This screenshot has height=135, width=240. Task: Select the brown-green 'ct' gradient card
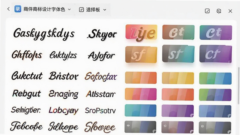point(178,32)
